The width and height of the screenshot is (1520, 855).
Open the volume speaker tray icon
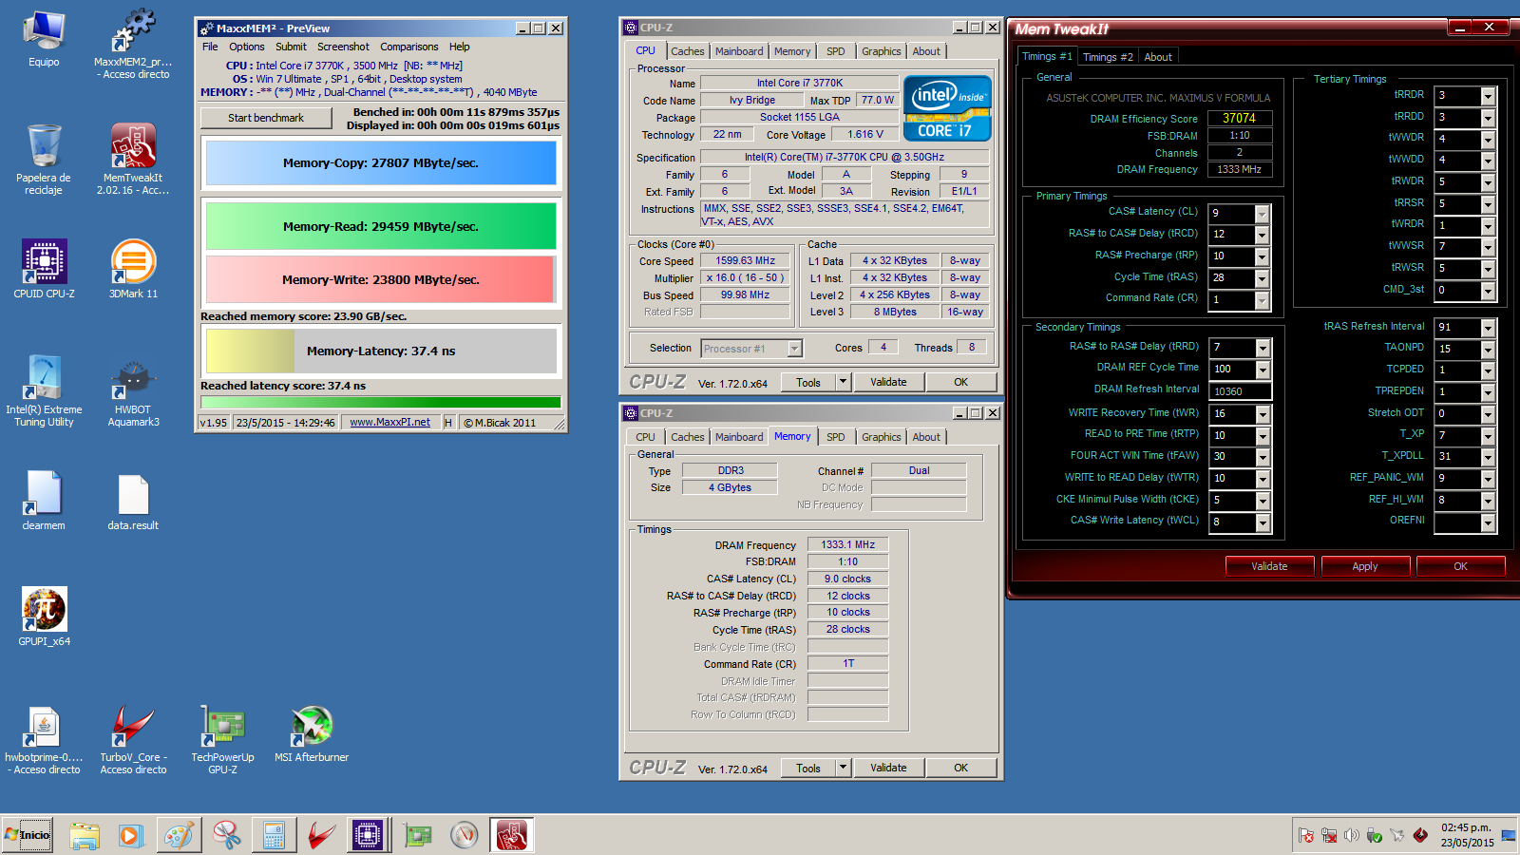click(1352, 835)
